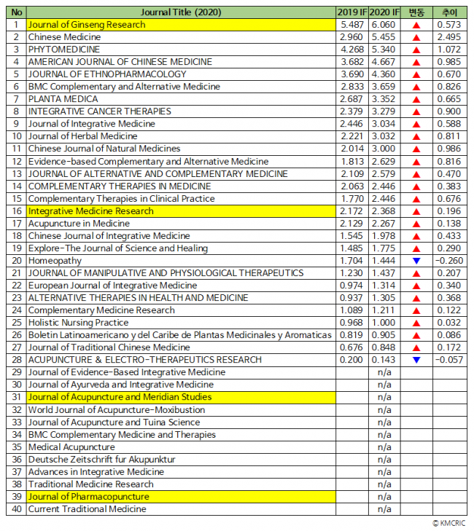Click 'Evidence-based Complementary and Alternative Medicine' title
This screenshot has width=474, height=531.
point(148,162)
